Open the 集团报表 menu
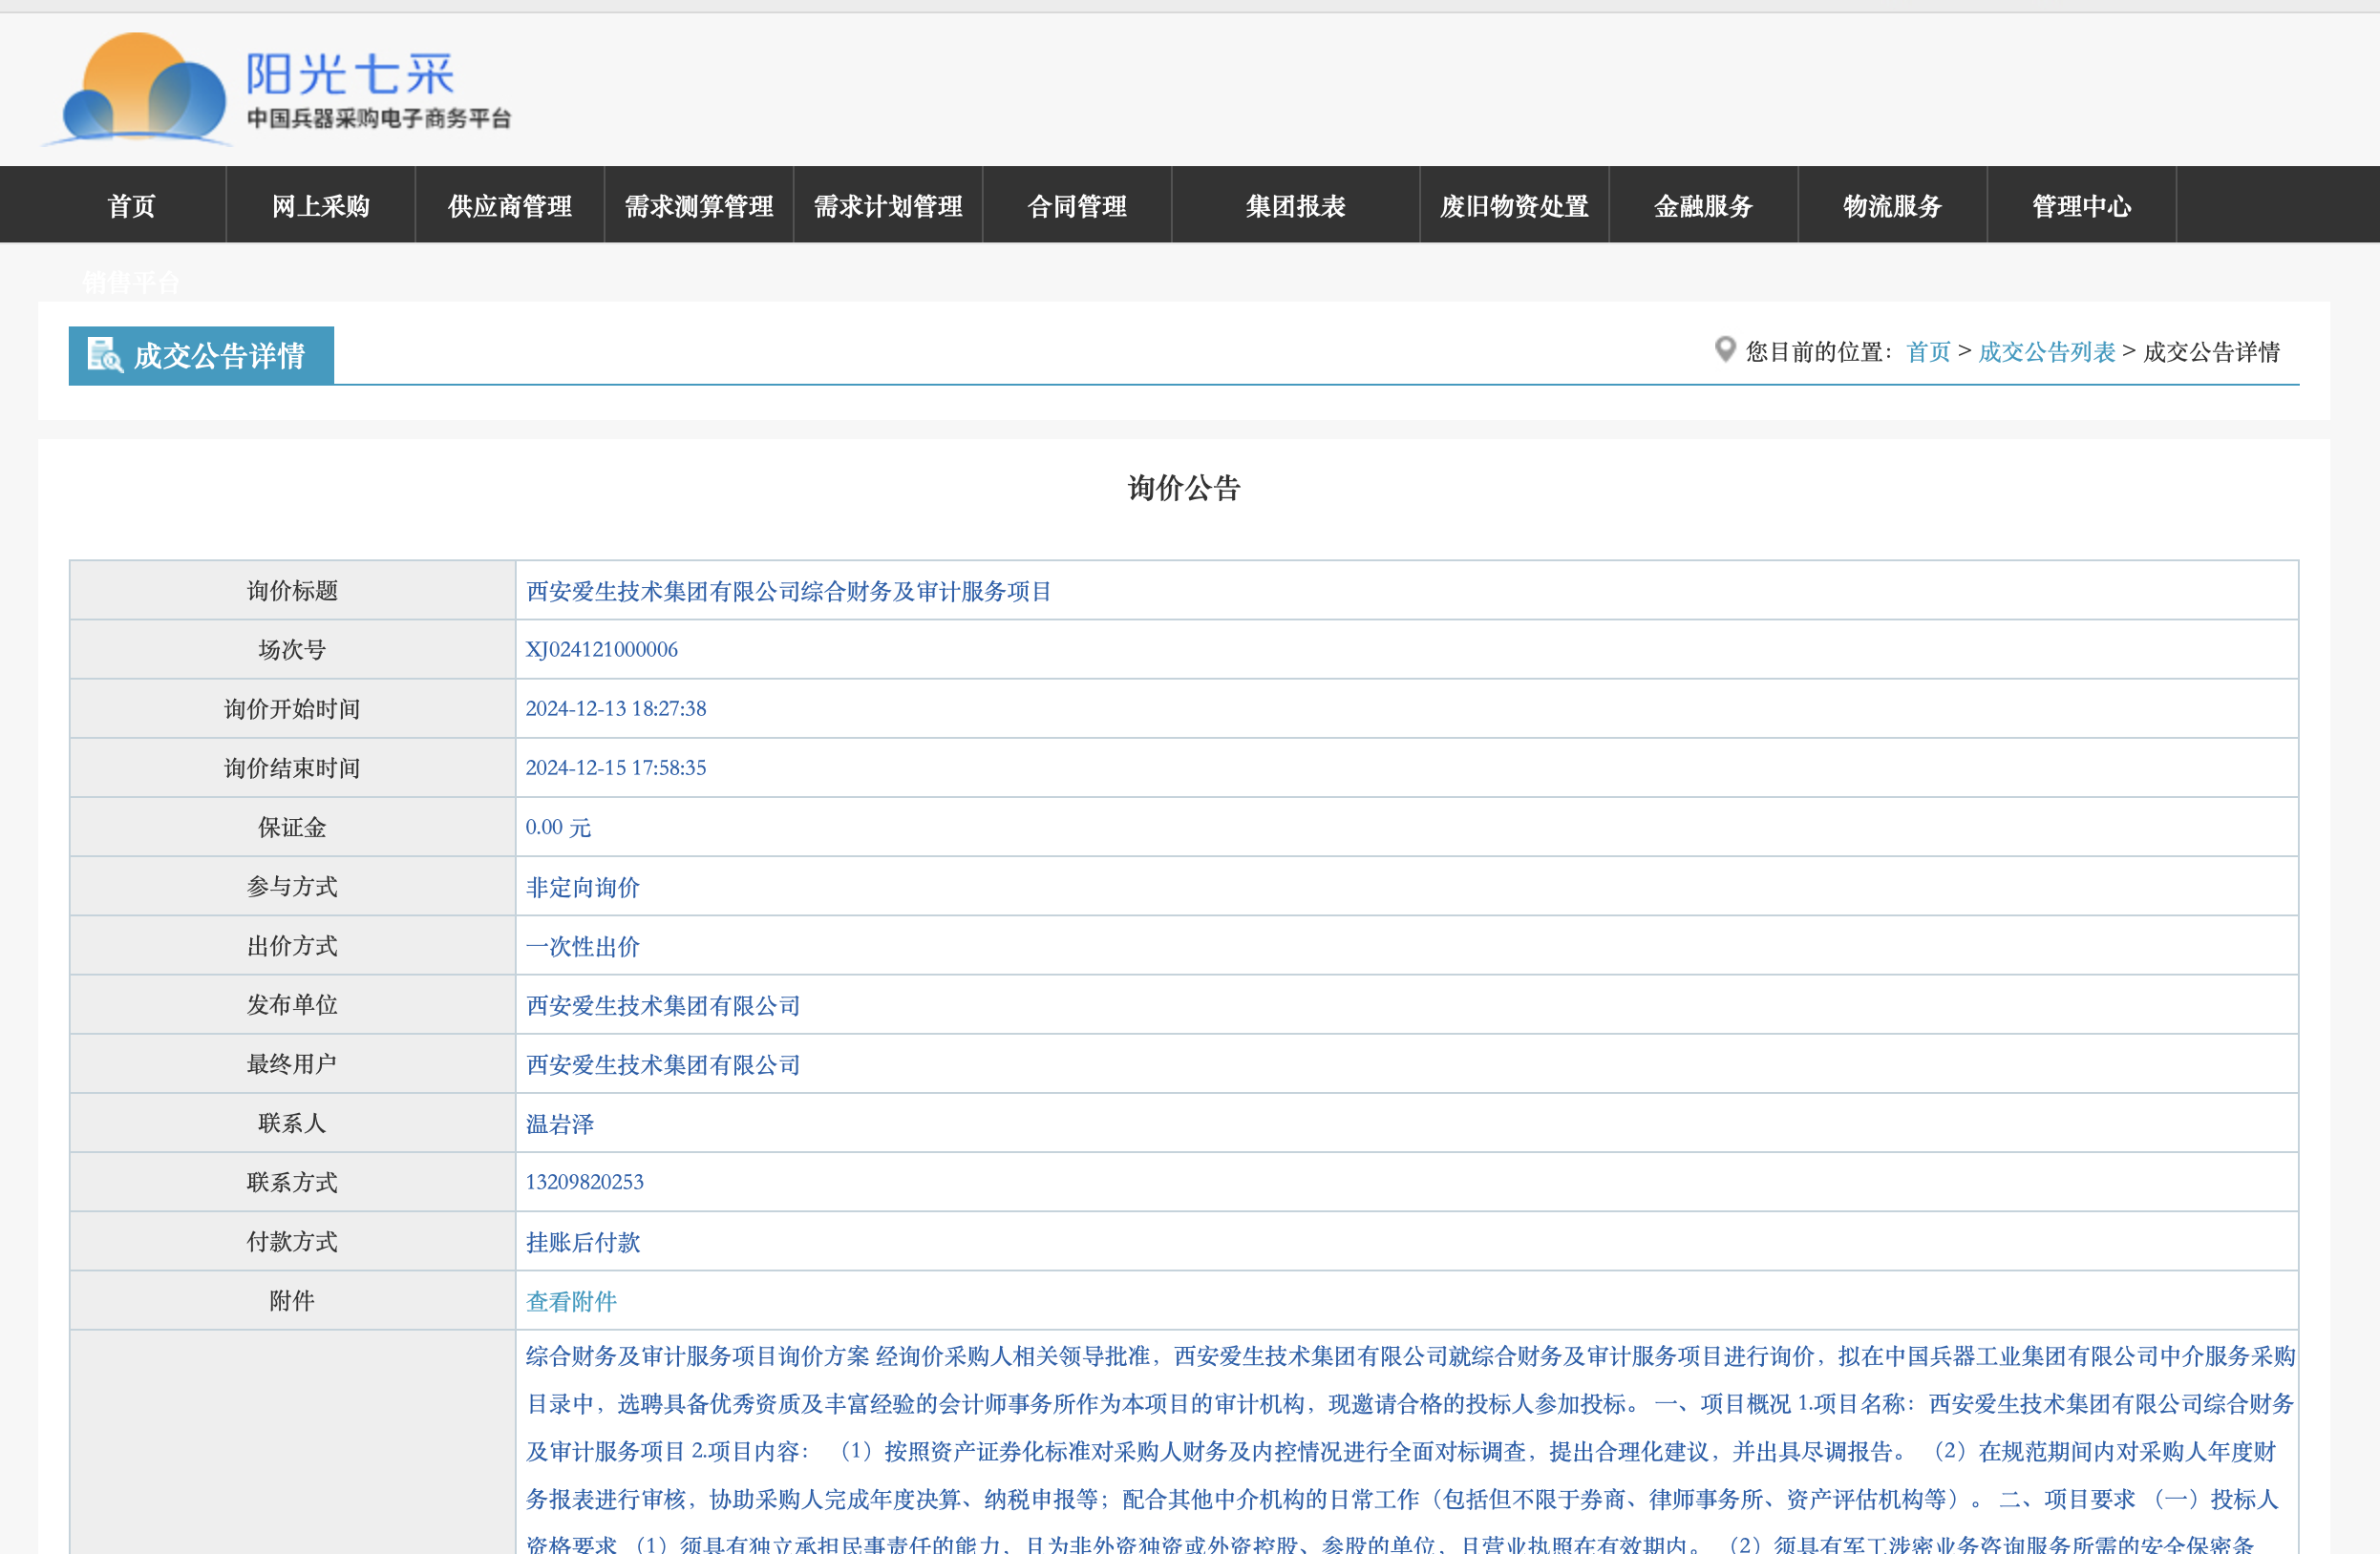 click(x=1295, y=206)
